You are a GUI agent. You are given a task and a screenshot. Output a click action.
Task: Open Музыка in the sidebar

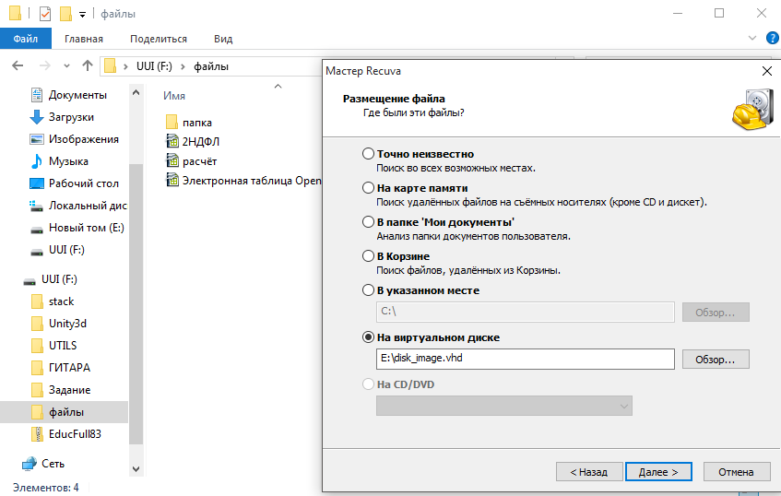[68, 161]
